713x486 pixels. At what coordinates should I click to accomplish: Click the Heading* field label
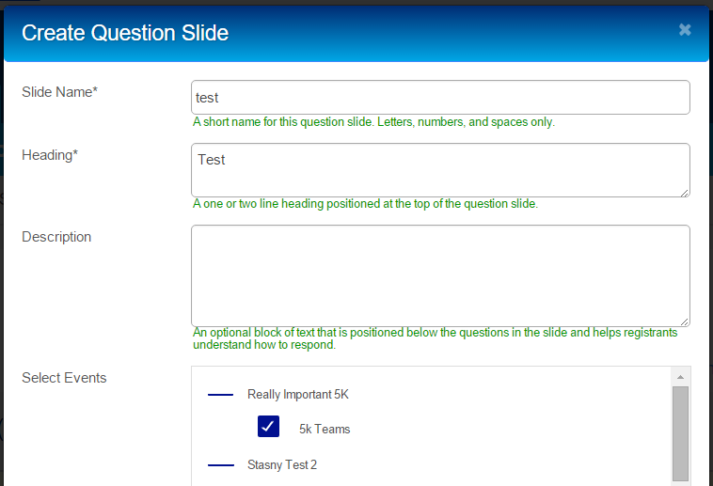click(50, 155)
